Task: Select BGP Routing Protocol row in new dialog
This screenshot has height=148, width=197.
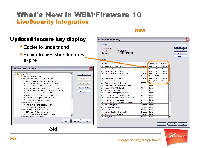Action: [x=135, y=107]
